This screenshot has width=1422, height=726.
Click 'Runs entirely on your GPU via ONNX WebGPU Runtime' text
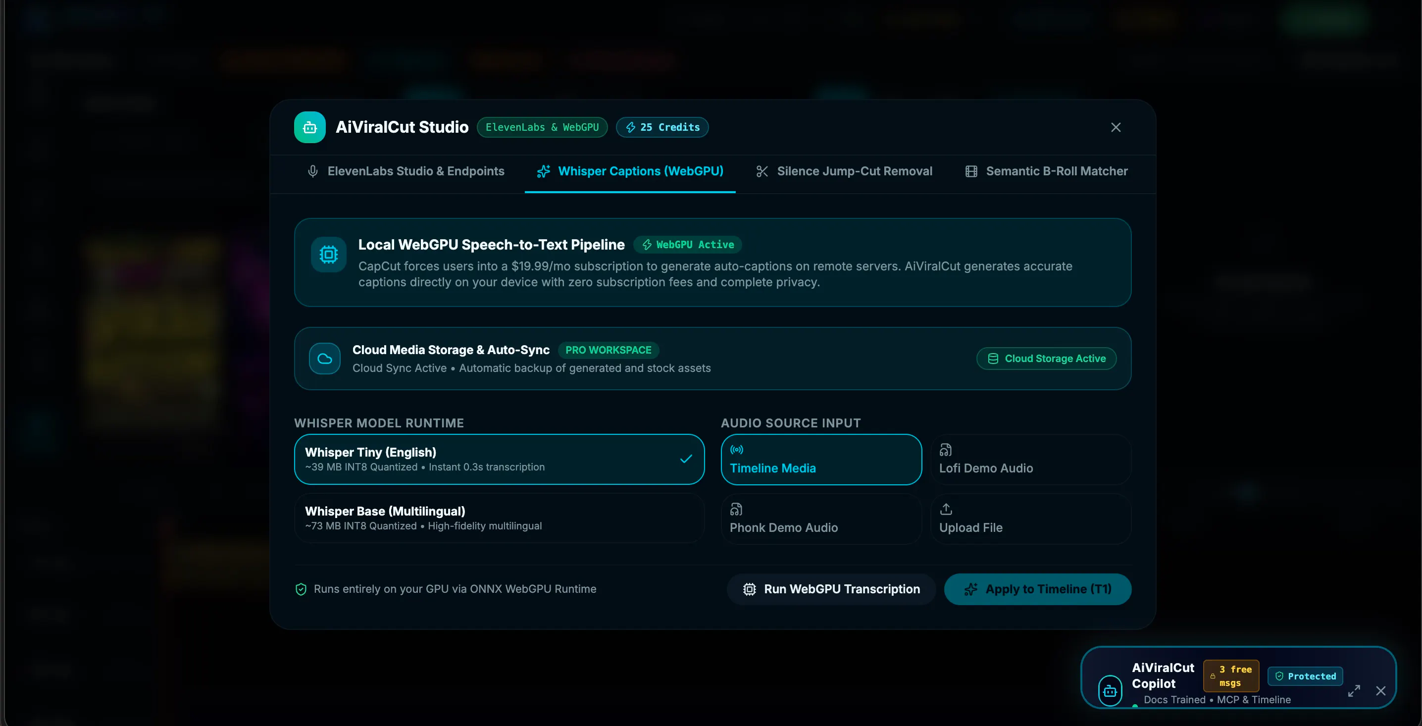455,590
